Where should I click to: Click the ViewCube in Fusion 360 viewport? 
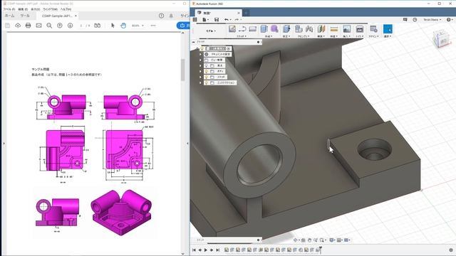(442, 39)
